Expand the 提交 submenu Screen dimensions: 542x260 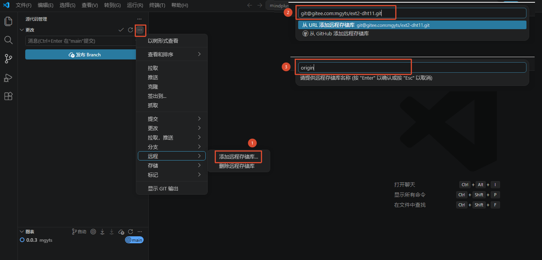(x=172, y=119)
